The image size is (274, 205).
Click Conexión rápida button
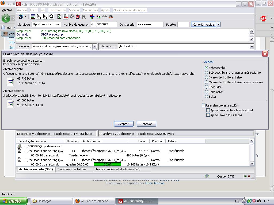[x=203, y=24]
